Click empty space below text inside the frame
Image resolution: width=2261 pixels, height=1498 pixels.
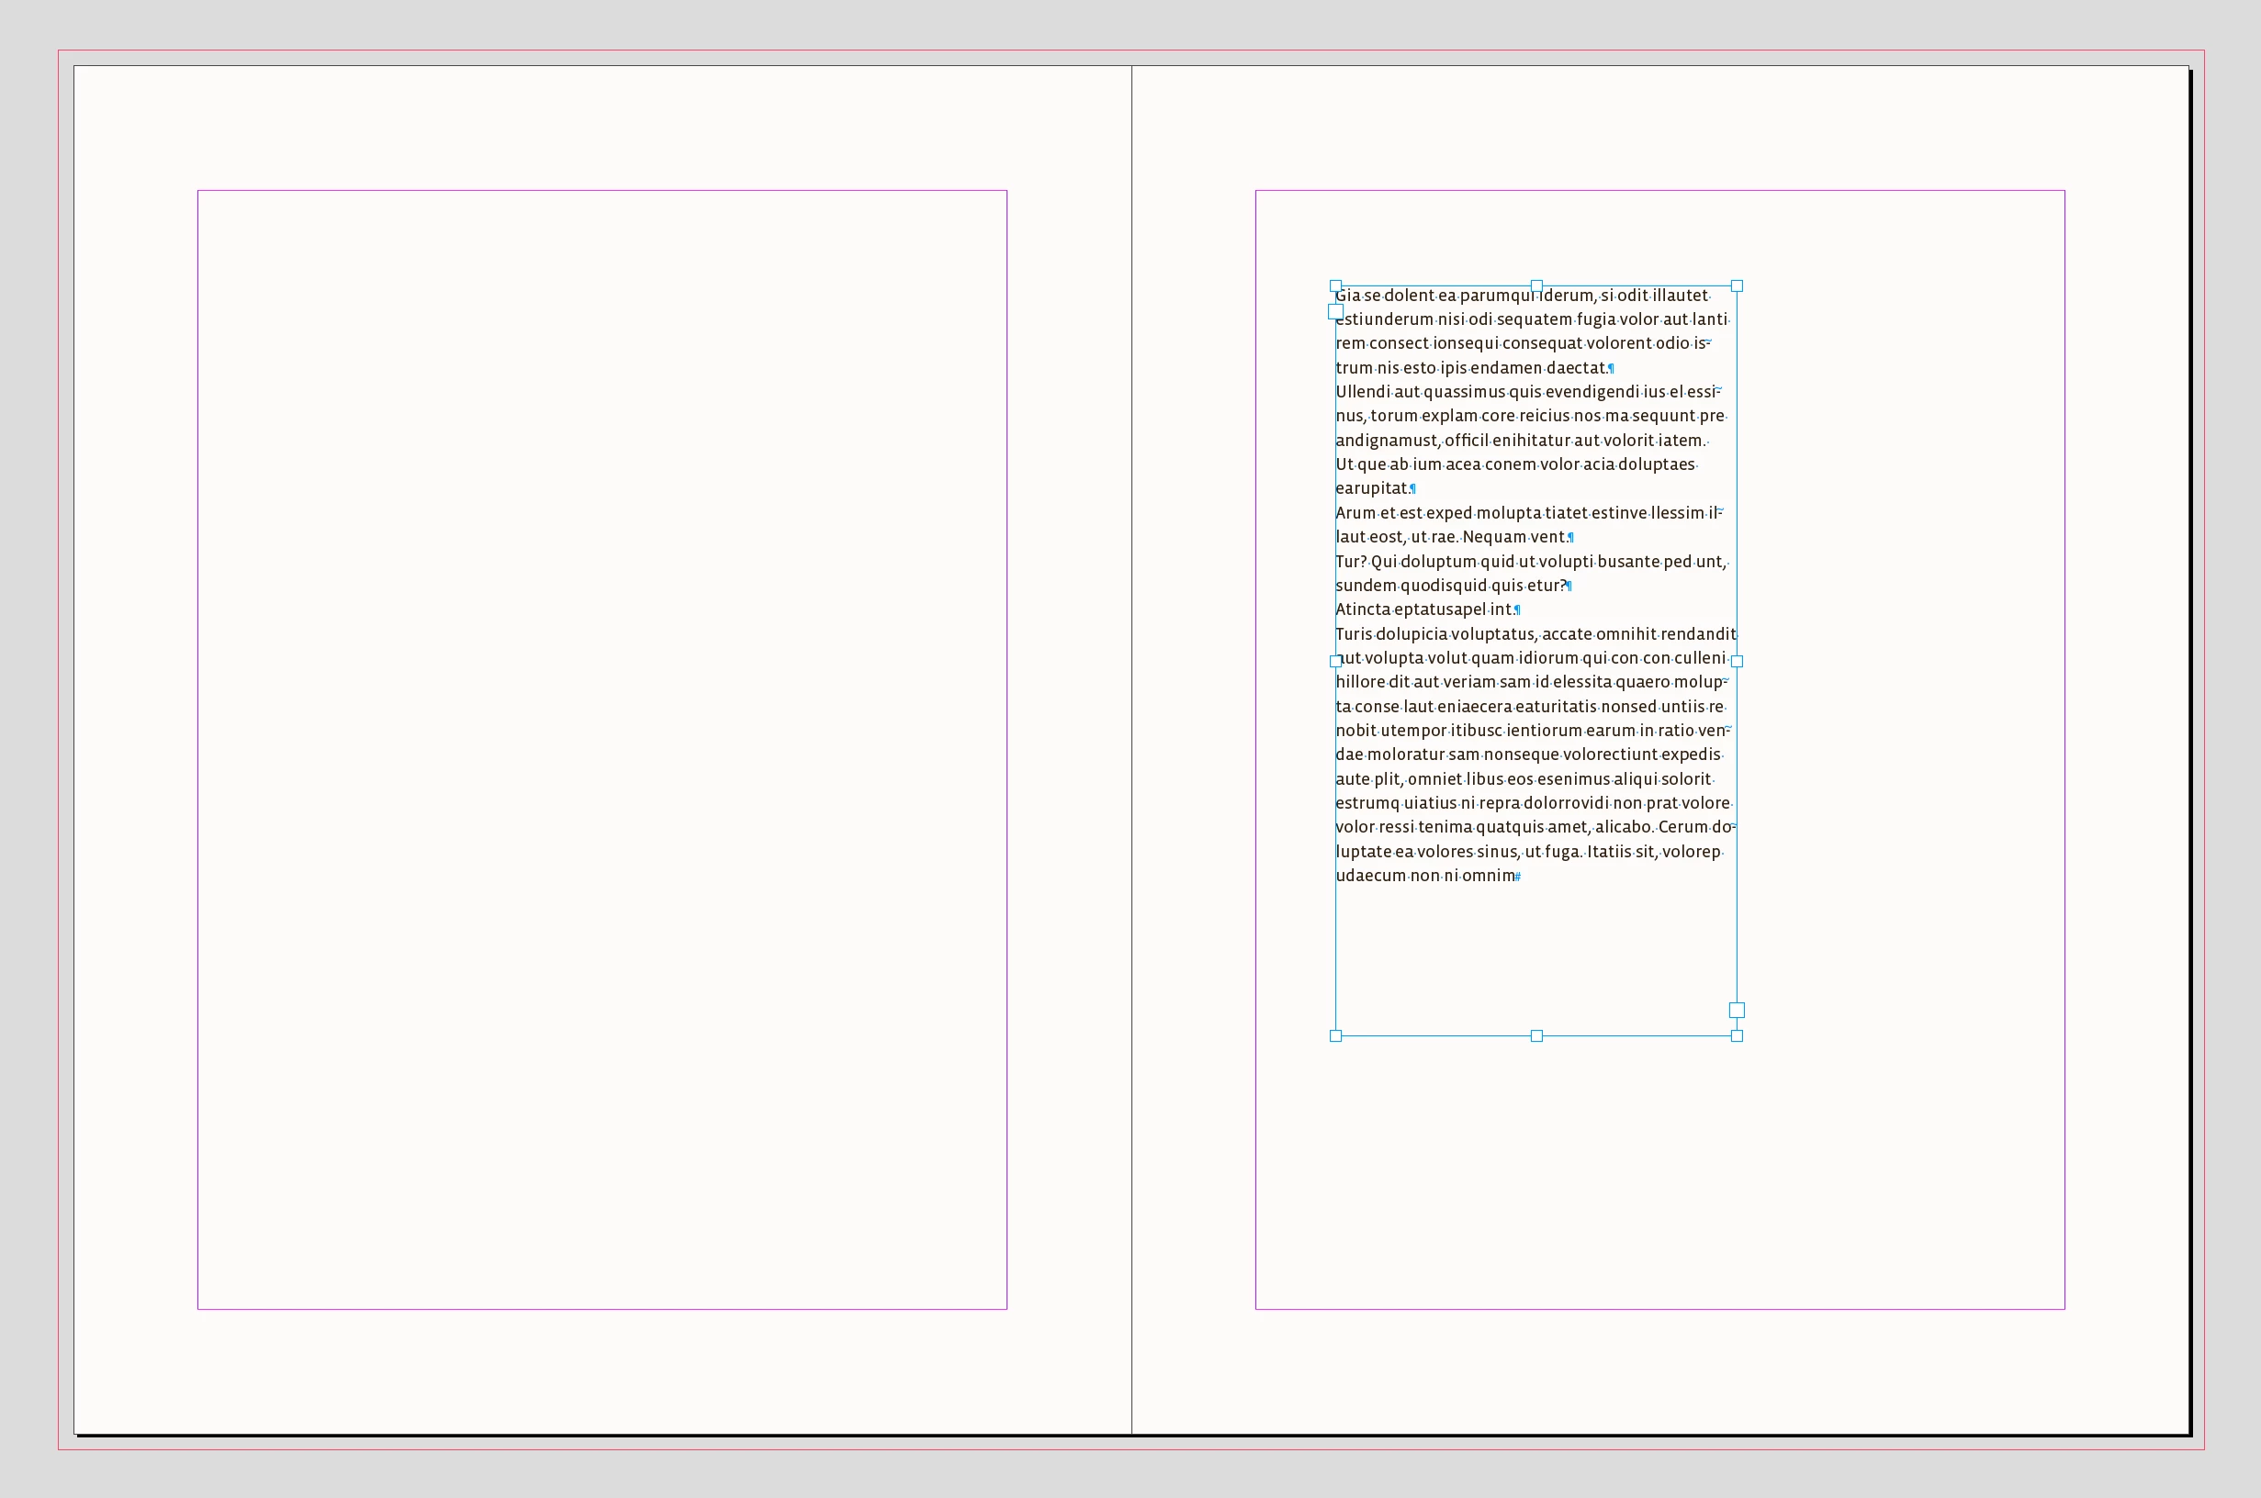pos(1535,956)
